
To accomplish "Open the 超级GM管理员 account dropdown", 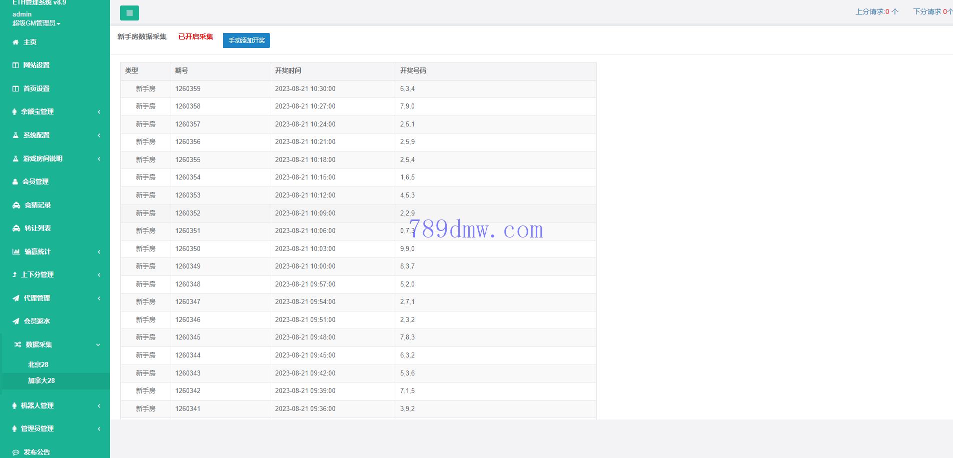I will click(36, 23).
